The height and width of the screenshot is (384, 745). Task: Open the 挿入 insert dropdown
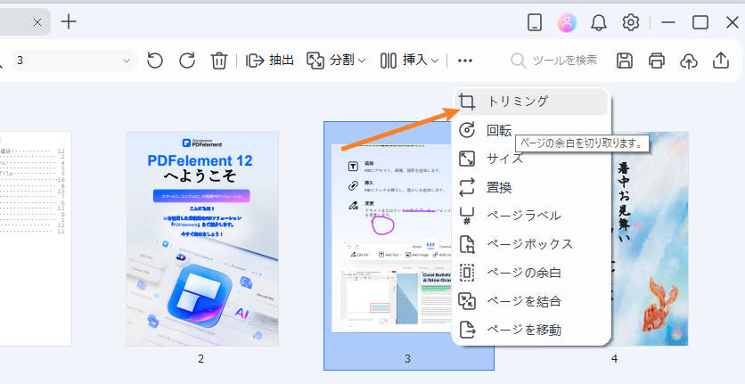tap(409, 61)
